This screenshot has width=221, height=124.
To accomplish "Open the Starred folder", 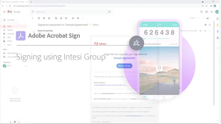I will coord(10,30).
